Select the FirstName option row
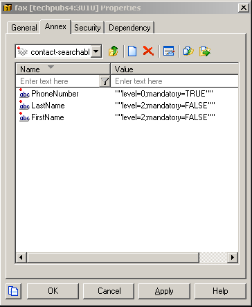Screen dimensions: 252x307 pos(127,117)
